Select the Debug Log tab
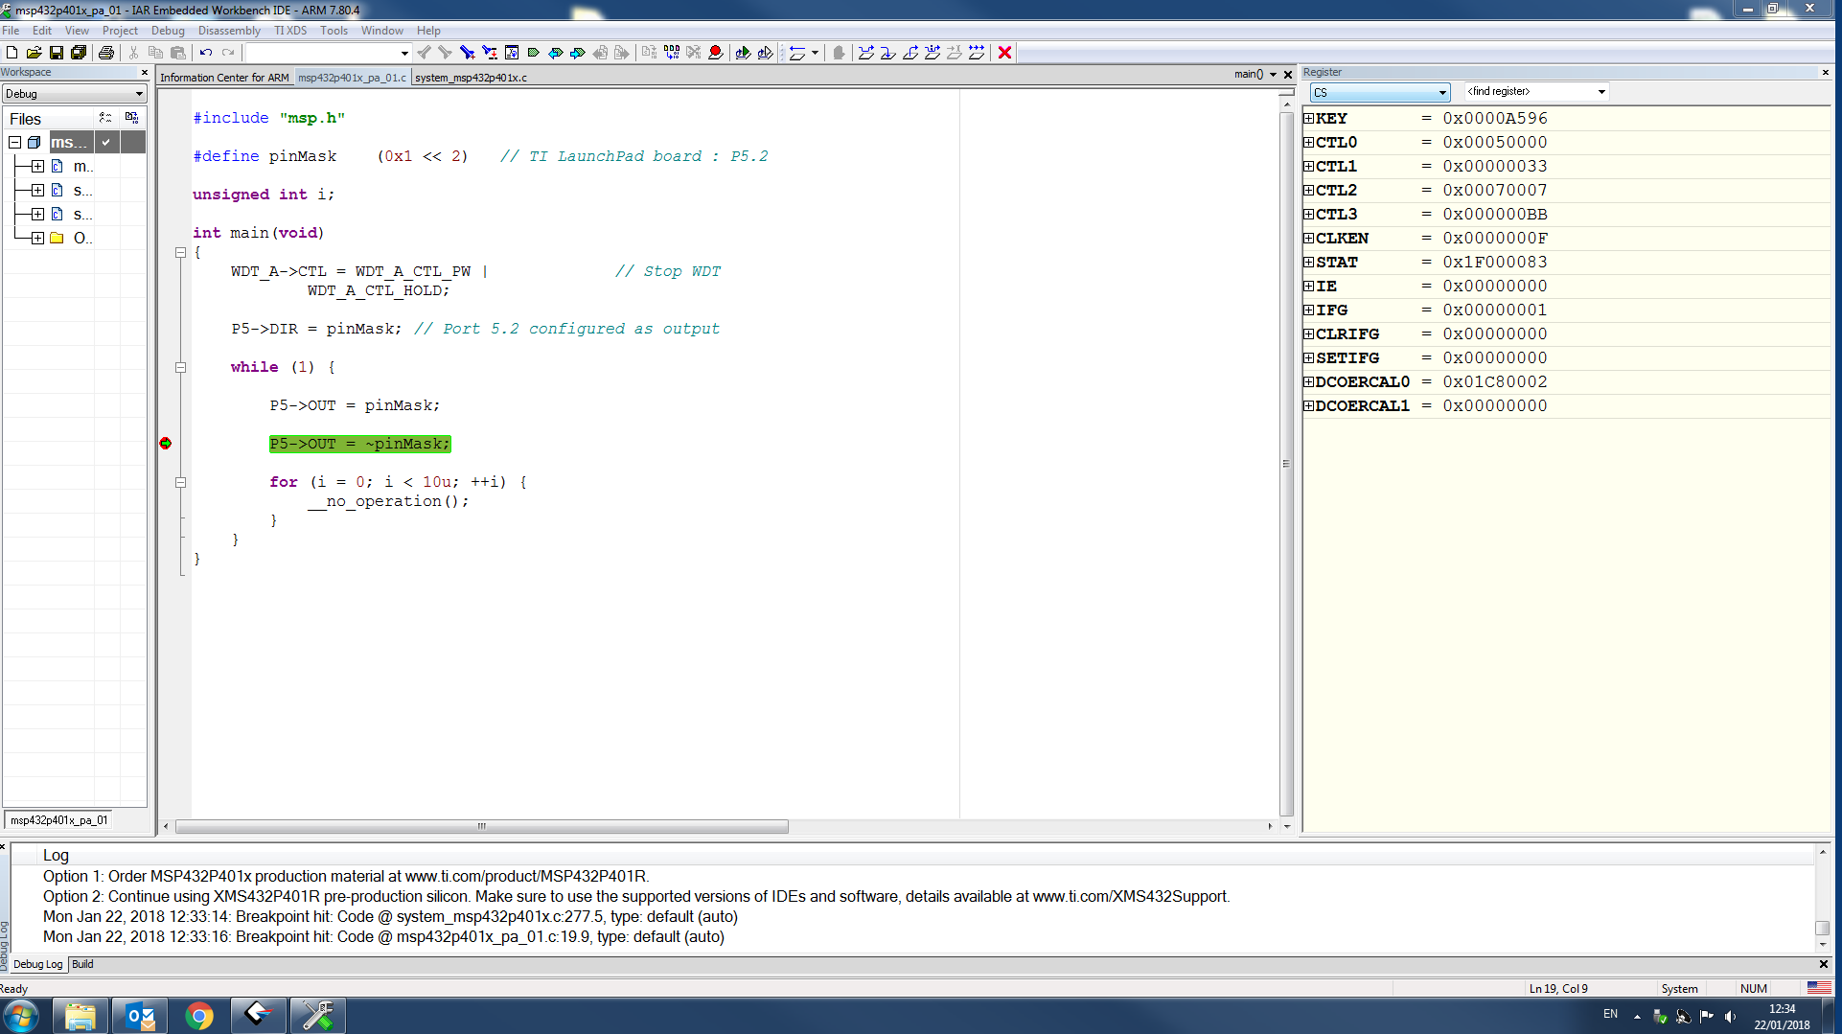The width and height of the screenshot is (1842, 1034). [38, 964]
